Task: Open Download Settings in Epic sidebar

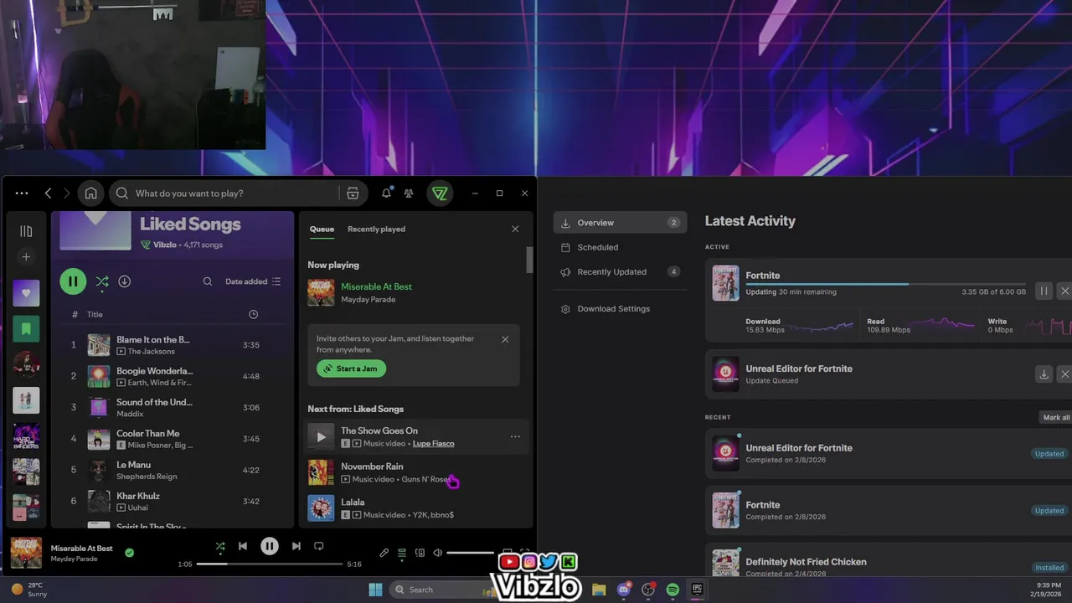Action: pos(620,309)
